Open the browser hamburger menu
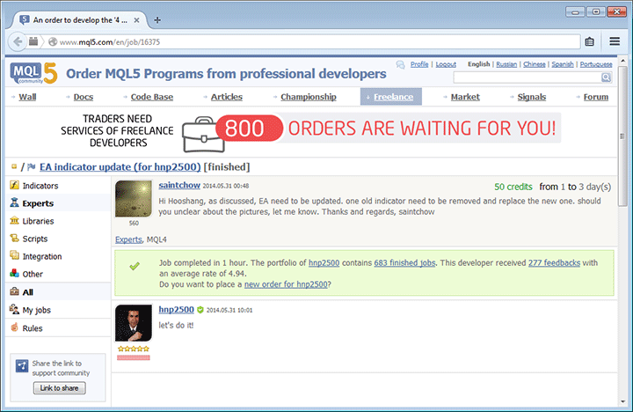633x412 pixels. point(615,41)
